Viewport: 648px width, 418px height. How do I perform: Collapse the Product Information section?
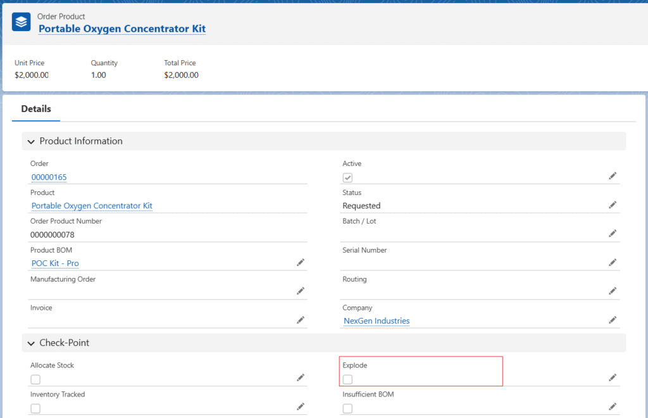(x=31, y=141)
